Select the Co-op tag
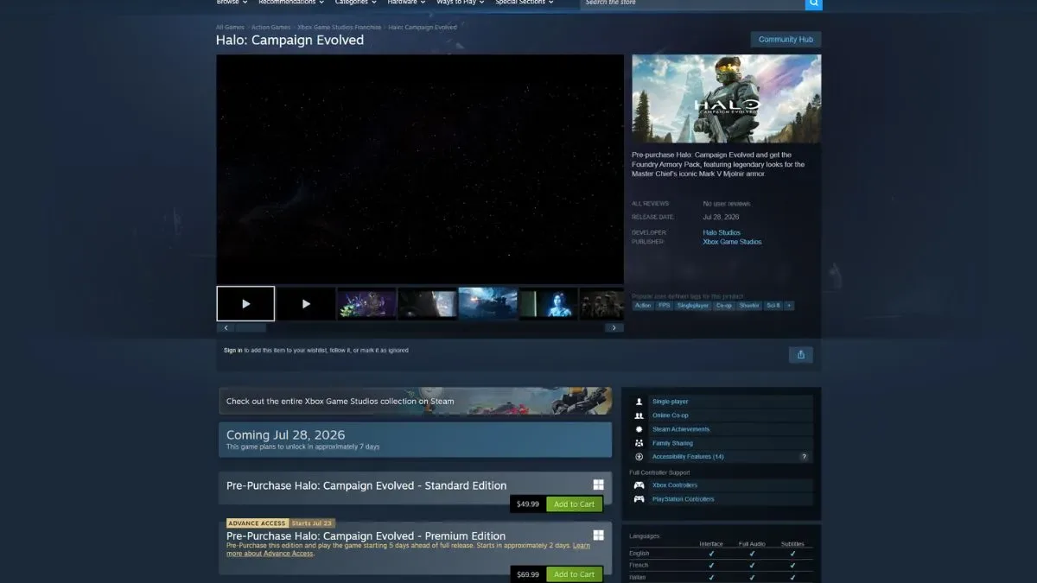 coord(723,306)
